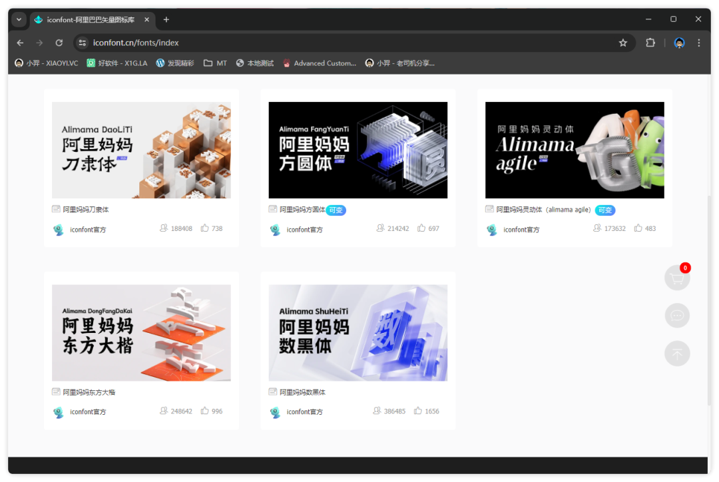Click iconfont官方 avatar on 阿里妈妈灵动体 card

point(492,230)
